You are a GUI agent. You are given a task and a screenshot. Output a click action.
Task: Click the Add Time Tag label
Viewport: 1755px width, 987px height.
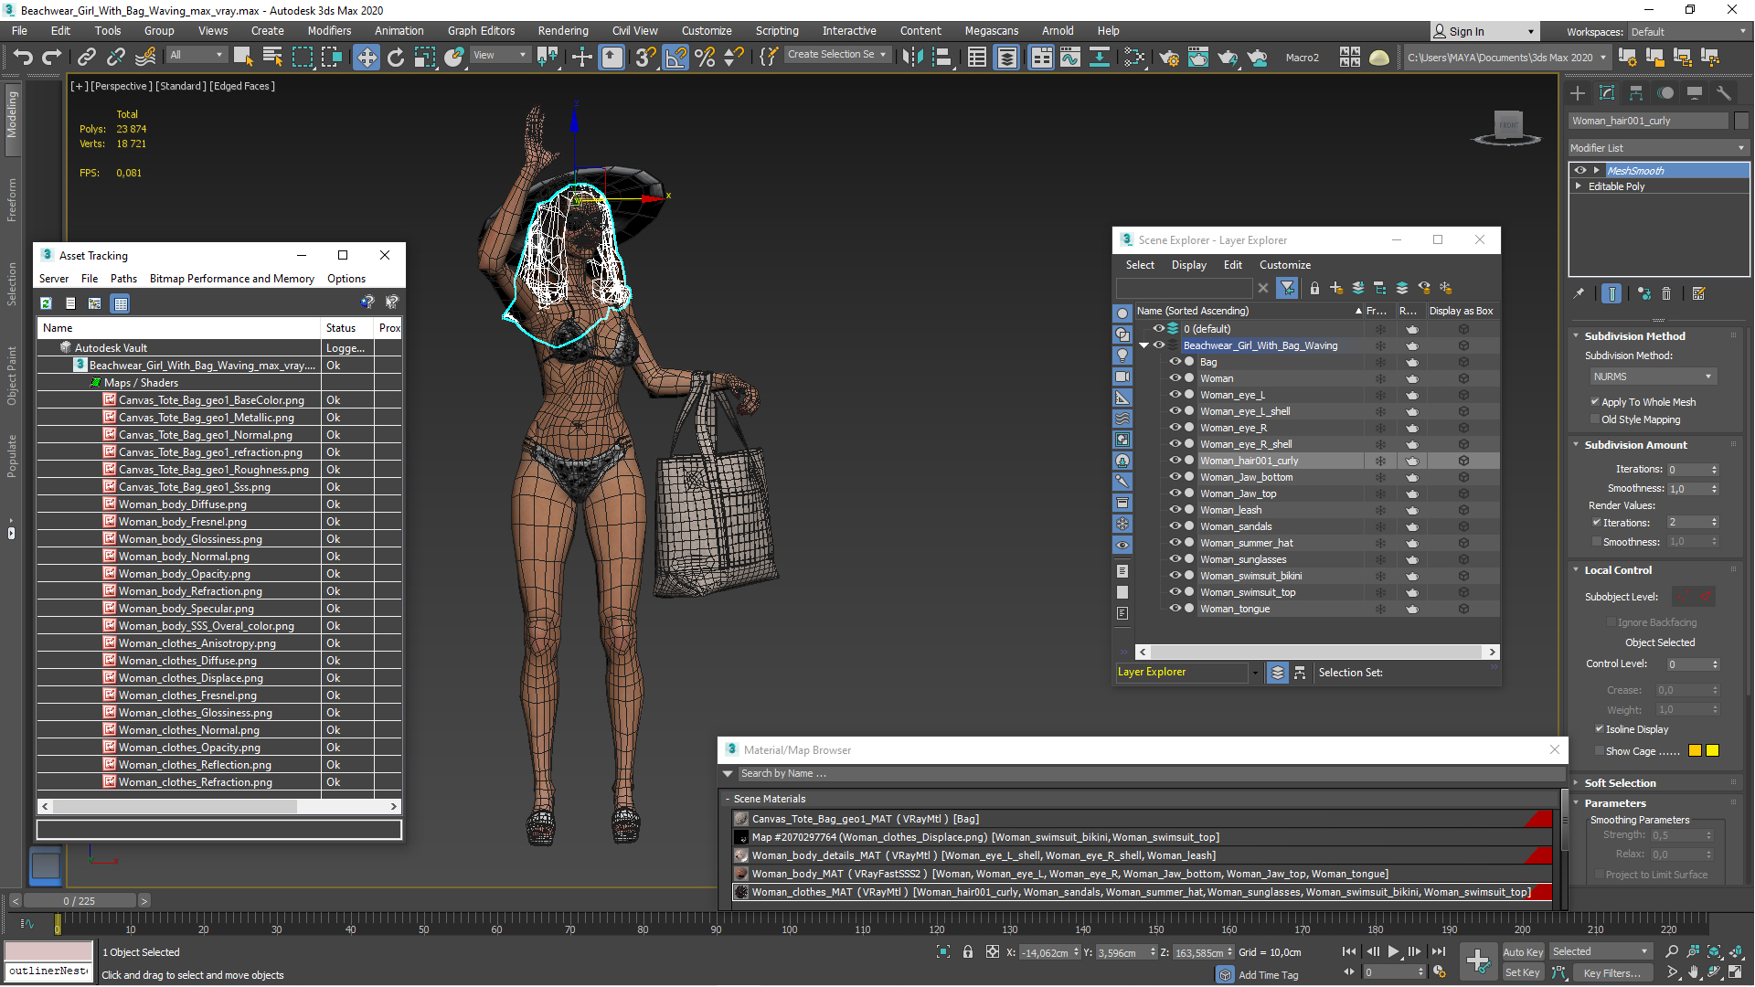click(1268, 975)
